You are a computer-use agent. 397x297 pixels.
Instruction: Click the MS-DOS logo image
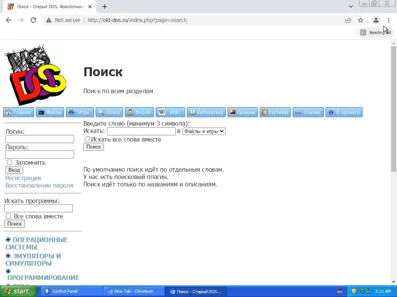click(x=35, y=75)
